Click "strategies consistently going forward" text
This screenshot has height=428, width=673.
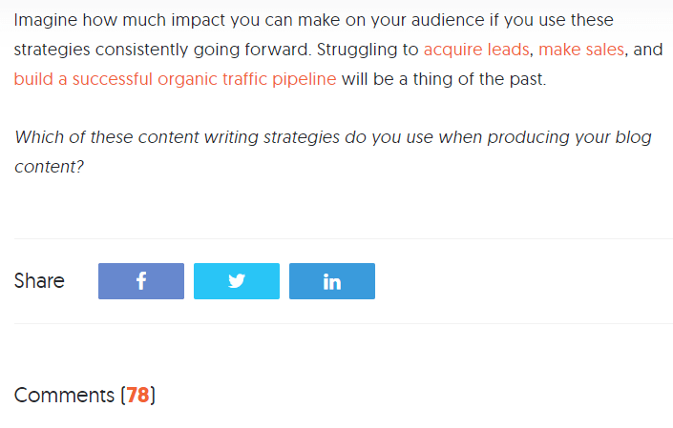coord(161,51)
